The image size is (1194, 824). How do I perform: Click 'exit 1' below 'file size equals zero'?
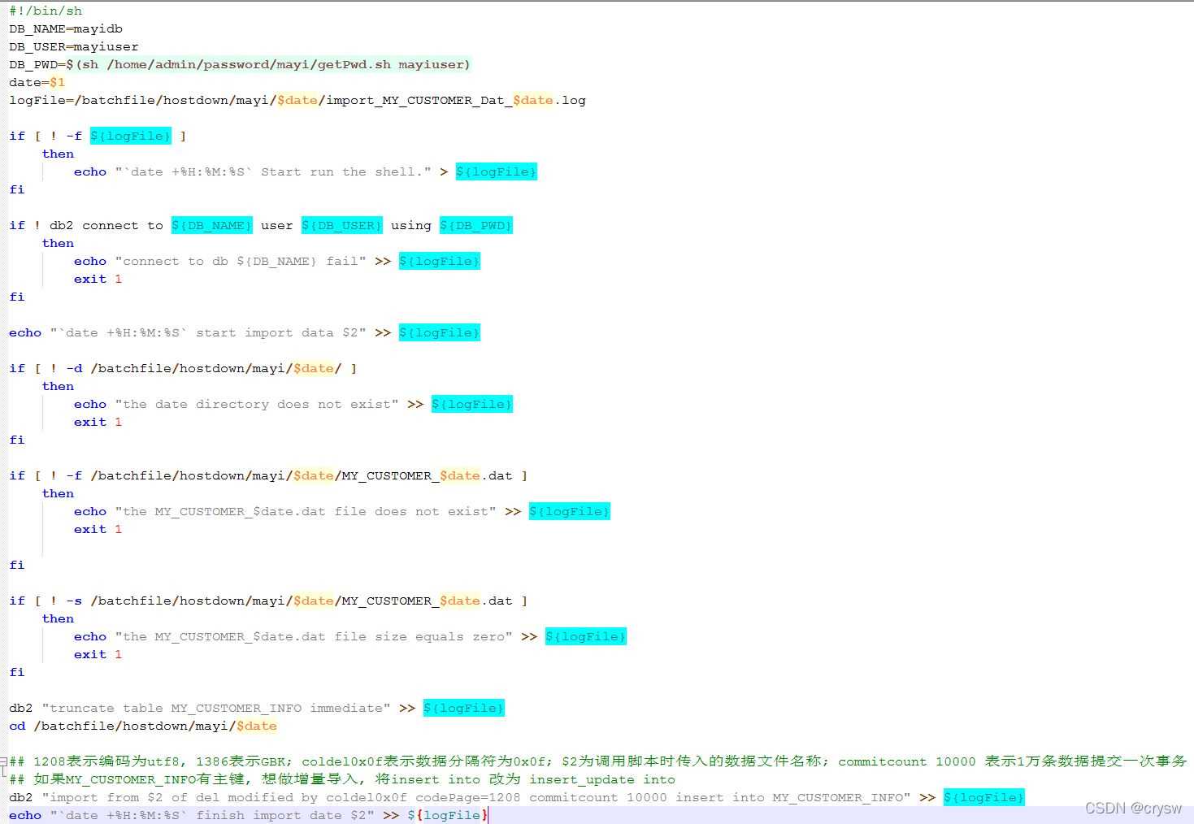coord(98,654)
